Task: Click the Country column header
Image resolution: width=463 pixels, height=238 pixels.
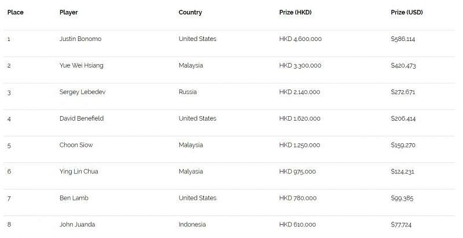Action: (x=190, y=12)
